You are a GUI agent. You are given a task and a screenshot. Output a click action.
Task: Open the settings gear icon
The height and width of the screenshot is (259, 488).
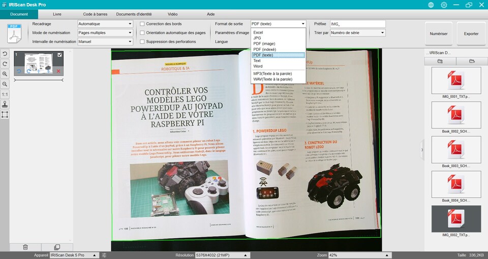click(444, 5)
